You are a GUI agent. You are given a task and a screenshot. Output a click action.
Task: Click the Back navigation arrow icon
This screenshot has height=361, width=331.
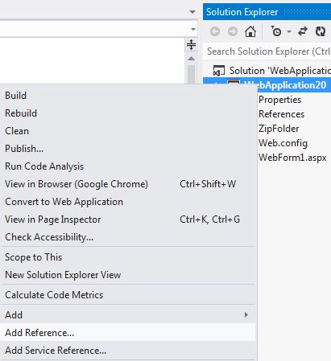tap(215, 31)
